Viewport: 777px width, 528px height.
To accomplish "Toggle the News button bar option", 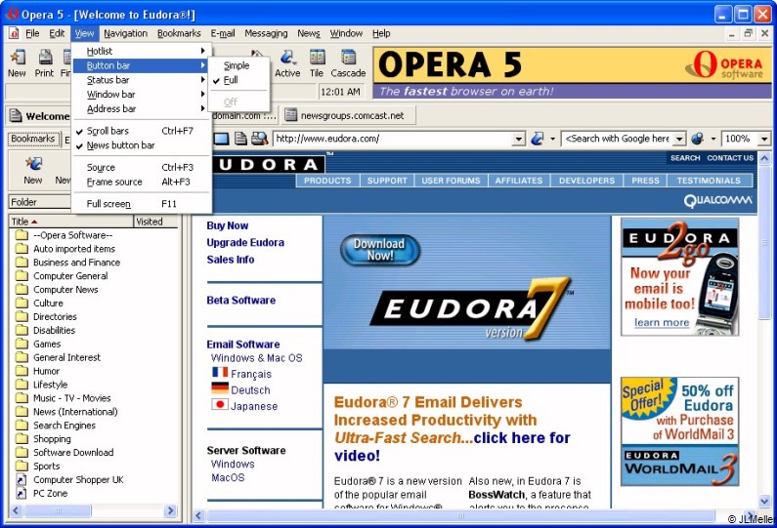I will pos(140,145).
